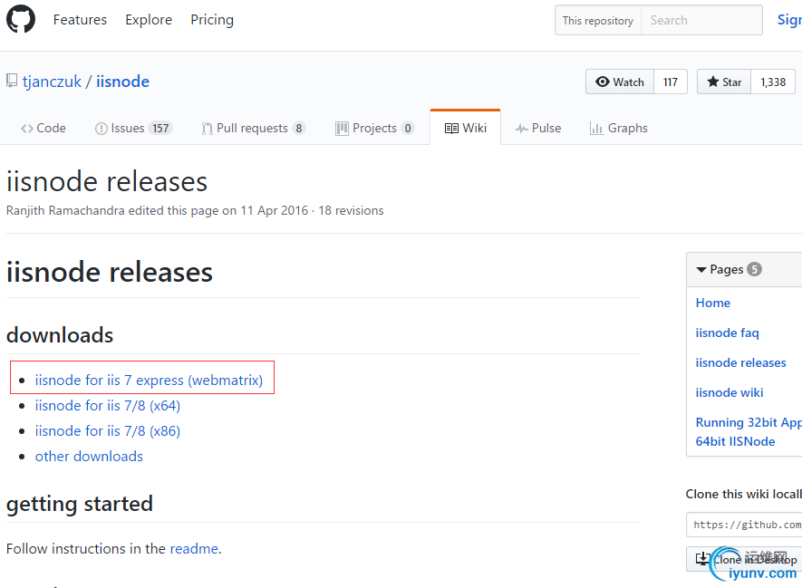
Task: Click the eye icon on Watch
Action: [x=603, y=82]
